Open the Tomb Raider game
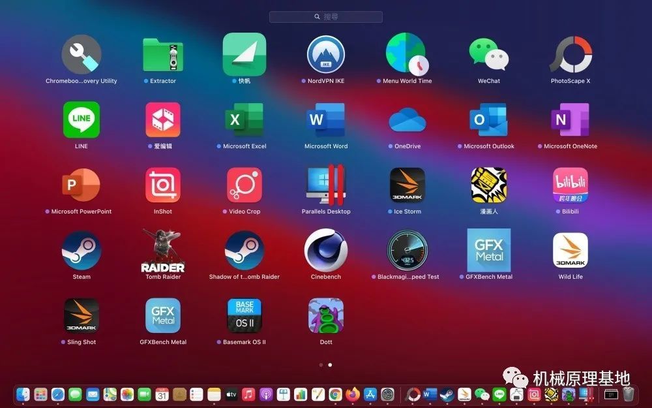 163,251
